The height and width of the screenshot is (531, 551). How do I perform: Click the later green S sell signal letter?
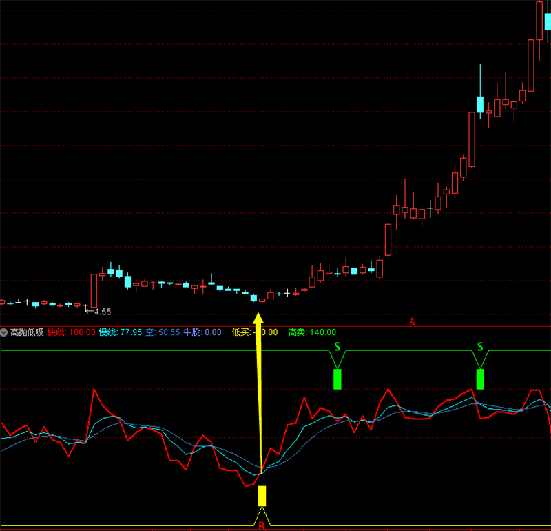pos(480,347)
